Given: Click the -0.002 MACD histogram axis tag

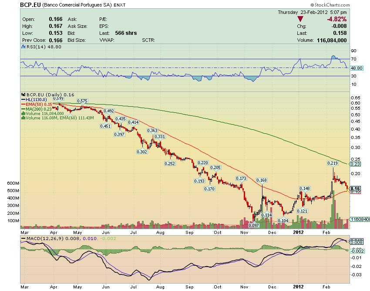Looking at the screenshot, I should coord(357,251).
